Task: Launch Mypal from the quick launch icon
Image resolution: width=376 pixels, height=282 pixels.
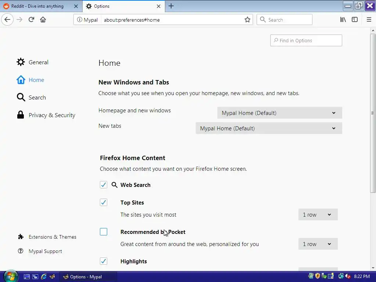Action: coord(52,277)
